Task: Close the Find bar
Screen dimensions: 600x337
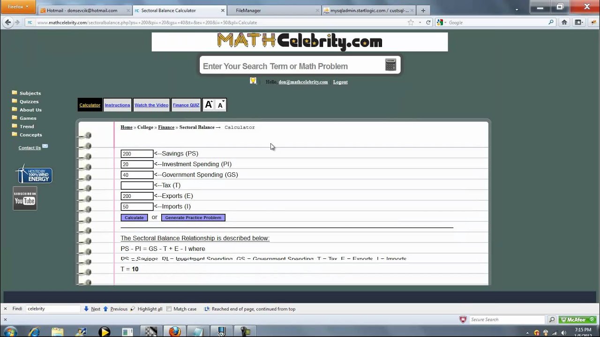Action: click(5, 309)
